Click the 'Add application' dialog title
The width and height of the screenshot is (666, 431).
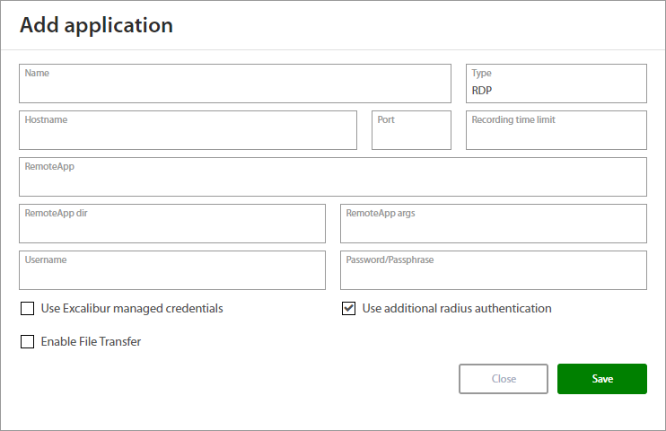96,25
